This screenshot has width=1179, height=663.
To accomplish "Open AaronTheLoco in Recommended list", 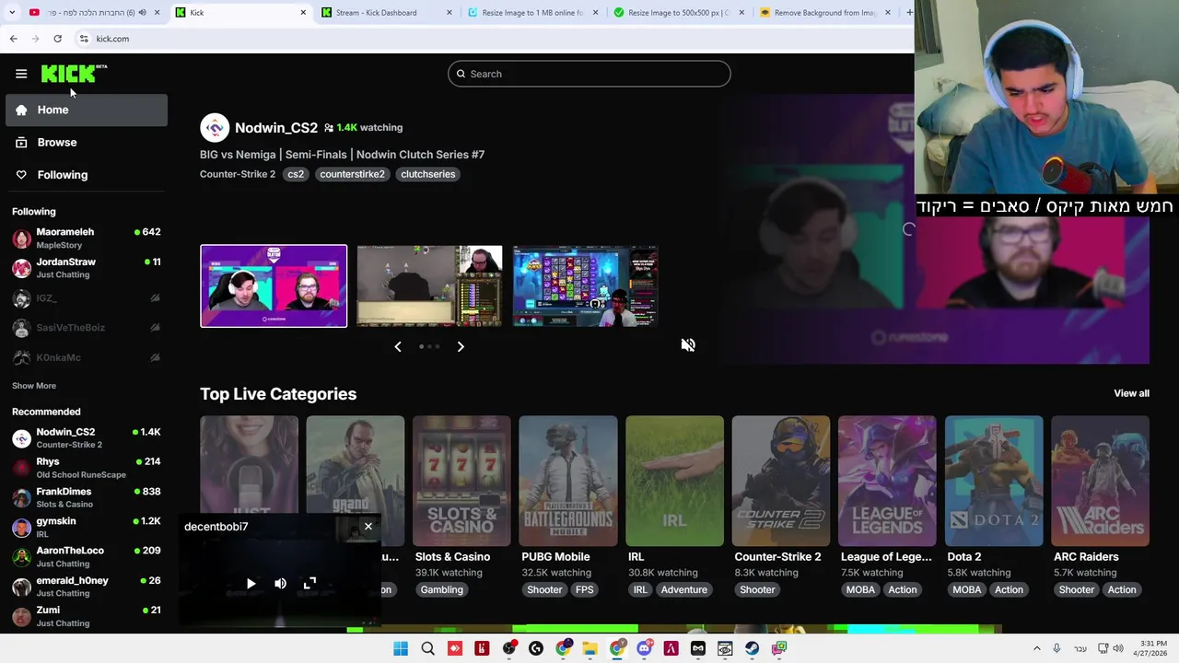I will point(86,556).
